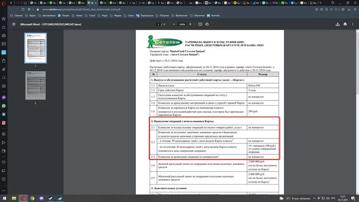
Task: Open Instagram in Opera sidebar
Action: (x=4, y=123)
